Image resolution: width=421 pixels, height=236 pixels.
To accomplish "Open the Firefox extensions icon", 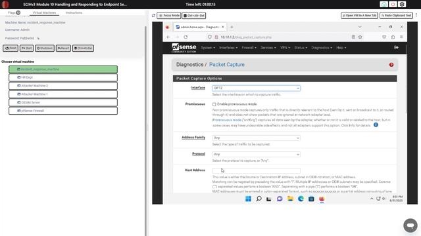I will point(393,37).
